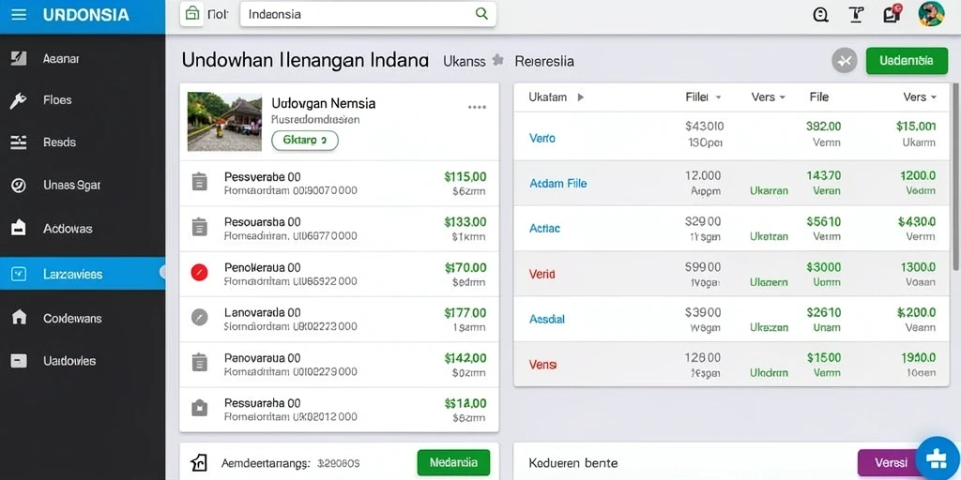The image size is (961, 480).
Task: Click the text tool icon in top bar
Action: click(x=856, y=14)
